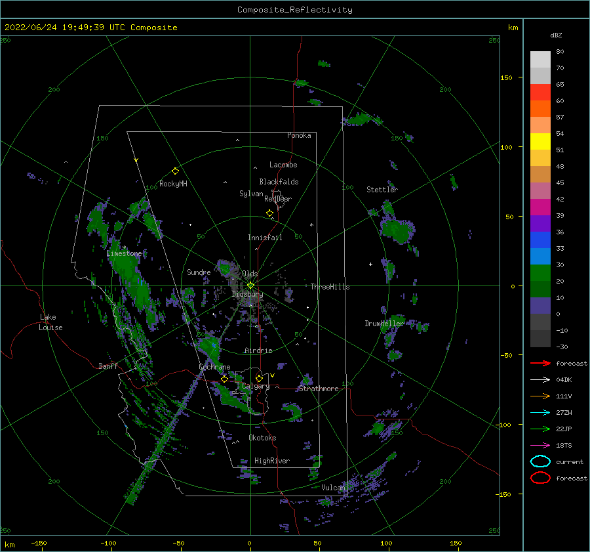Click the red forecast ellipse icon
Image resolution: width=590 pixels, height=552 pixels.
(540, 478)
